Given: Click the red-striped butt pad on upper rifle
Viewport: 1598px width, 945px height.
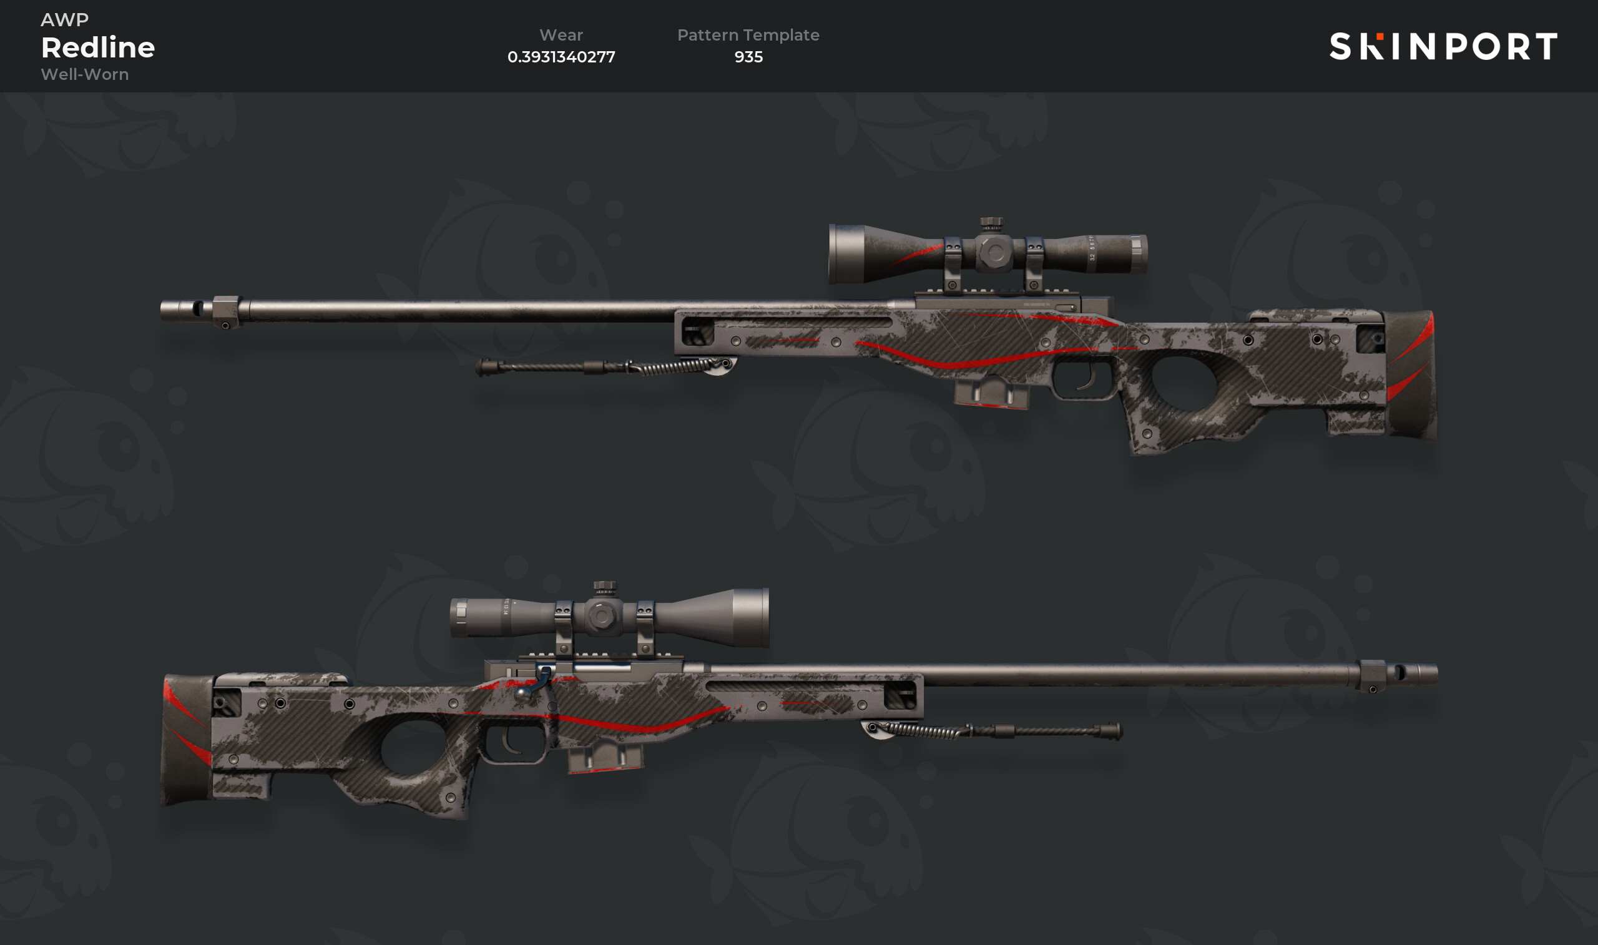Looking at the screenshot, I should [1411, 375].
